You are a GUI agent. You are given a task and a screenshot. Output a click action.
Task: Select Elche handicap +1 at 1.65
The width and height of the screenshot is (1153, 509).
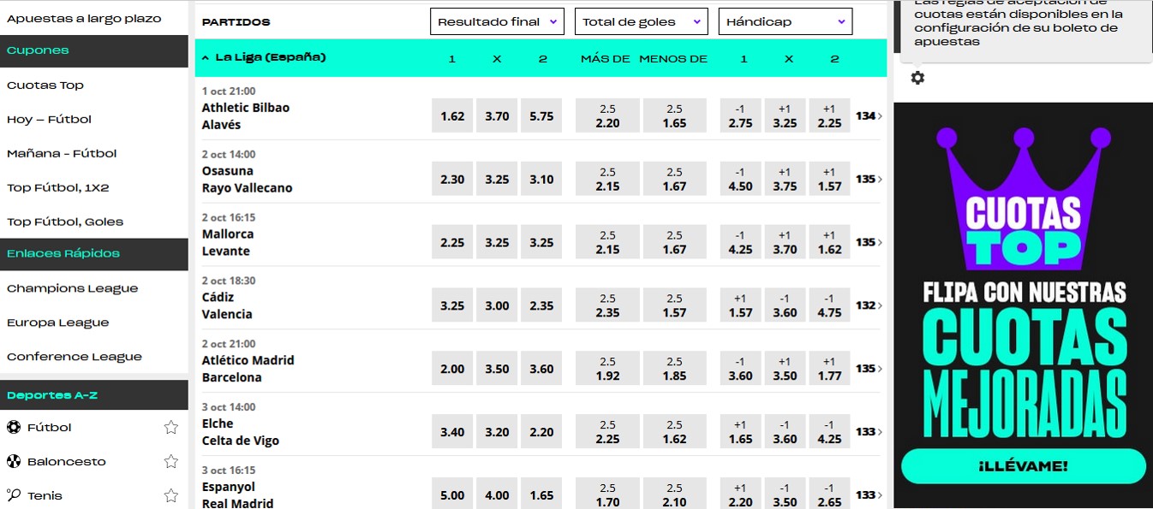click(740, 432)
